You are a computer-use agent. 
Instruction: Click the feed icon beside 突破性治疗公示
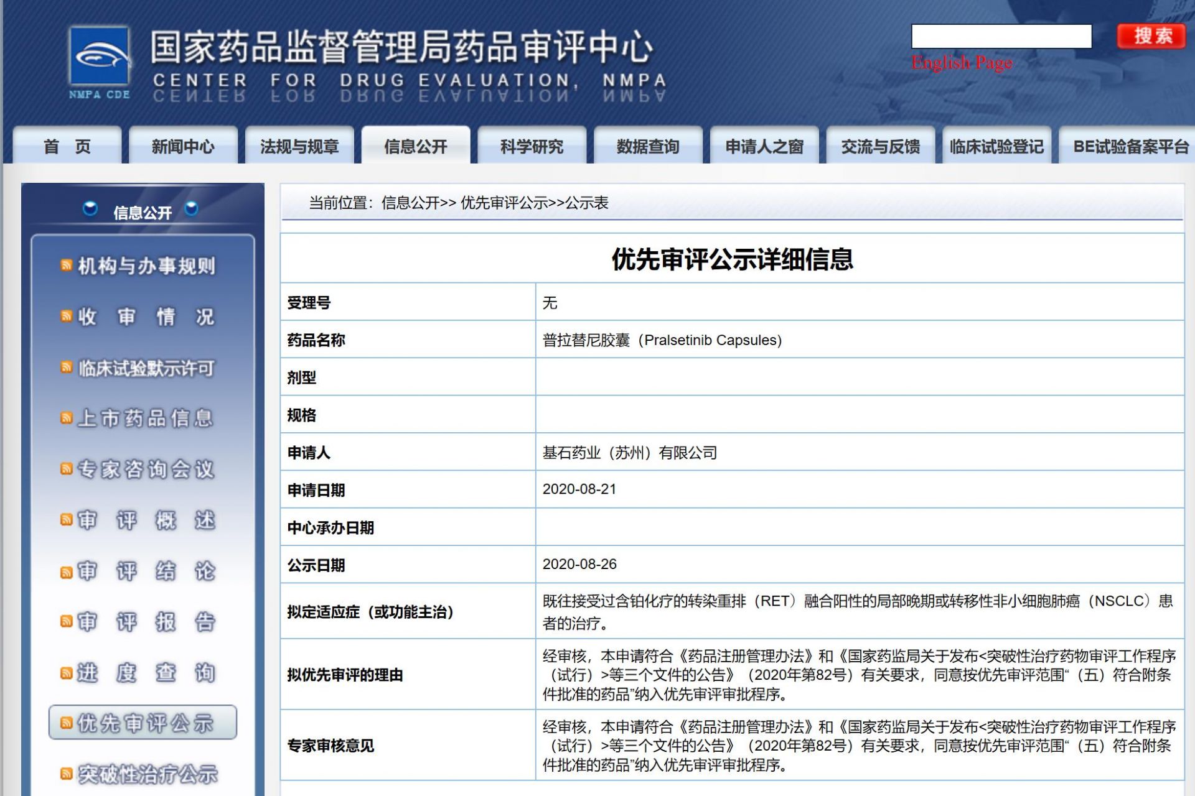[66, 774]
